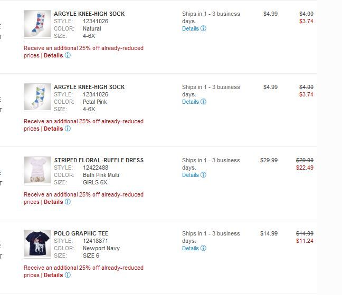Click the Striped Floral-Ruffle Dress title
Viewport: 342px width, 295px height.
(x=99, y=160)
